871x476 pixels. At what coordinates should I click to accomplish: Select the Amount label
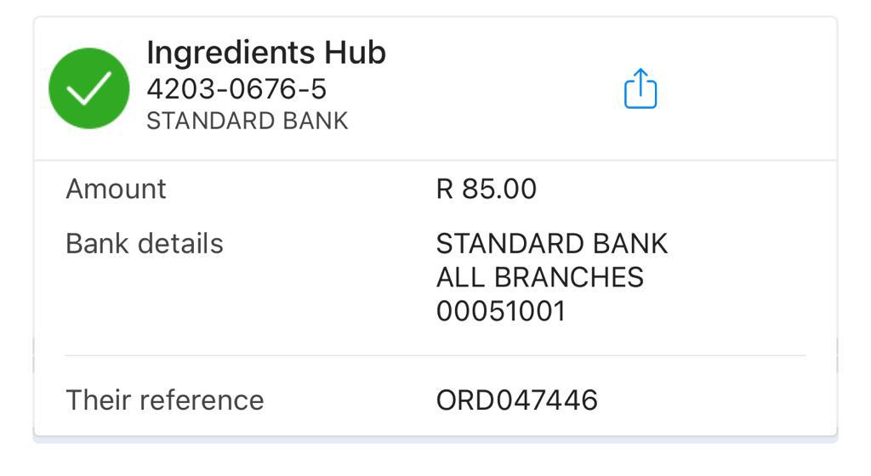[116, 189]
